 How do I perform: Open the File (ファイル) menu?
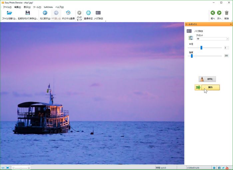(7, 7)
